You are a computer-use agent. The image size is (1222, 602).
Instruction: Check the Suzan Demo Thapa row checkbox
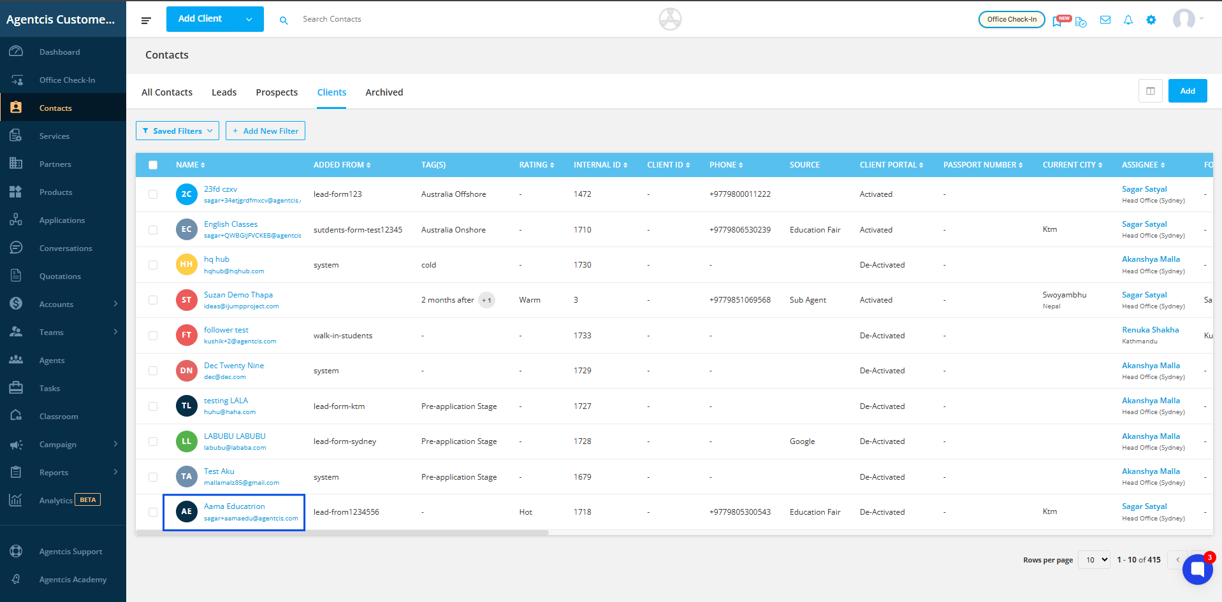[153, 300]
